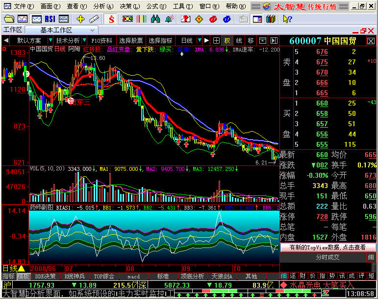The width and height of the screenshot is (378, 299).
Task: Click the TopView data notification button
Action: [x=328, y=247]
